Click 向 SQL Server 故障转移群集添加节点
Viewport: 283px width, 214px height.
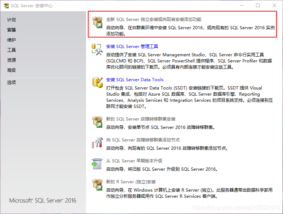[x=143, y=140]
